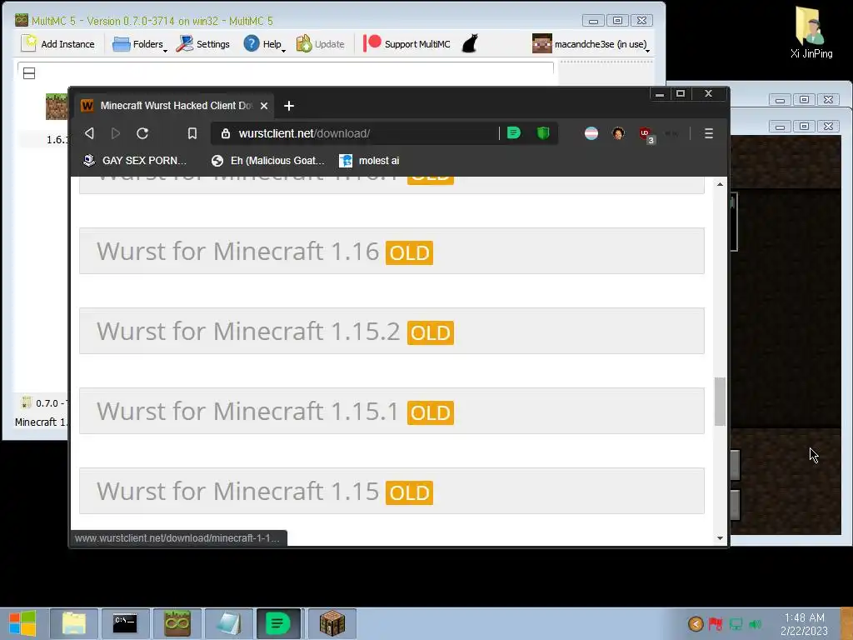Open MultiMC Settings
This screenshot has height=640, width=853.
pos(203,44)
